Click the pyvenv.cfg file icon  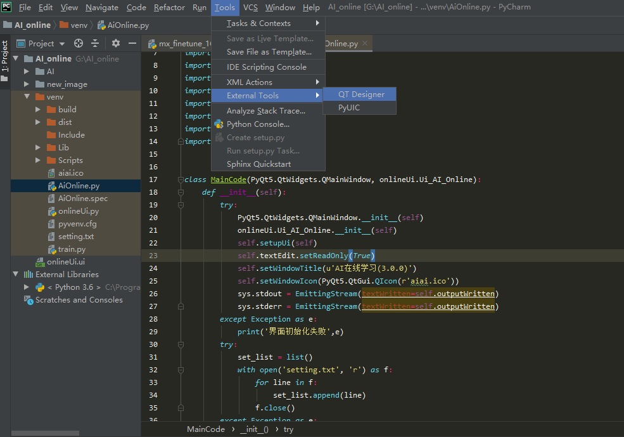point(51,224)
